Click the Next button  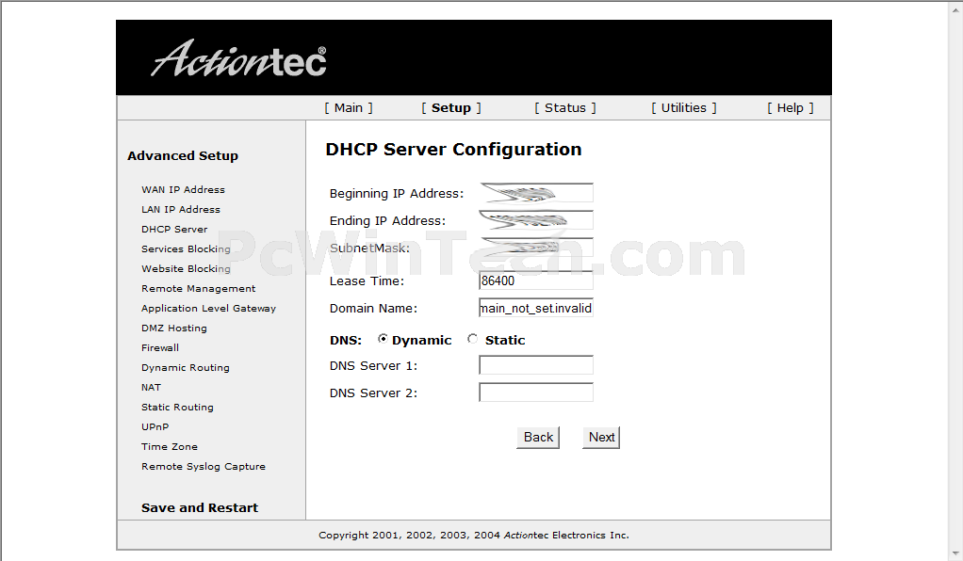[601, 438]
